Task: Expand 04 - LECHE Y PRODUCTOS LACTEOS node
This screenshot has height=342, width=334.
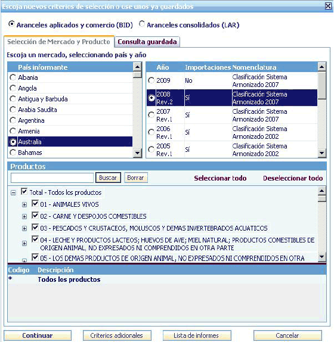Action: (x=24, y=244)
